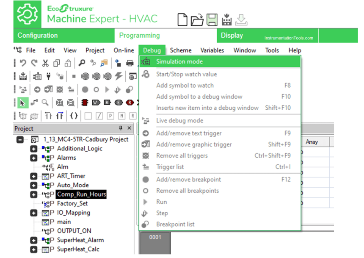Select Comp_Run_Hours in project tree

(81, 194)
